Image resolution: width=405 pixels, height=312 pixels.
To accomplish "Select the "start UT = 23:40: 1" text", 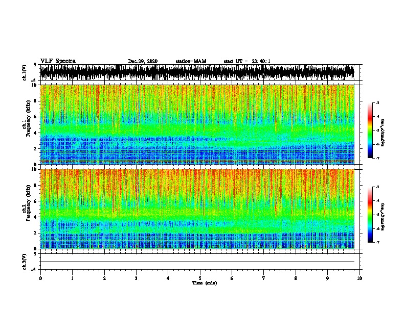I will click(x=247, y=61).
